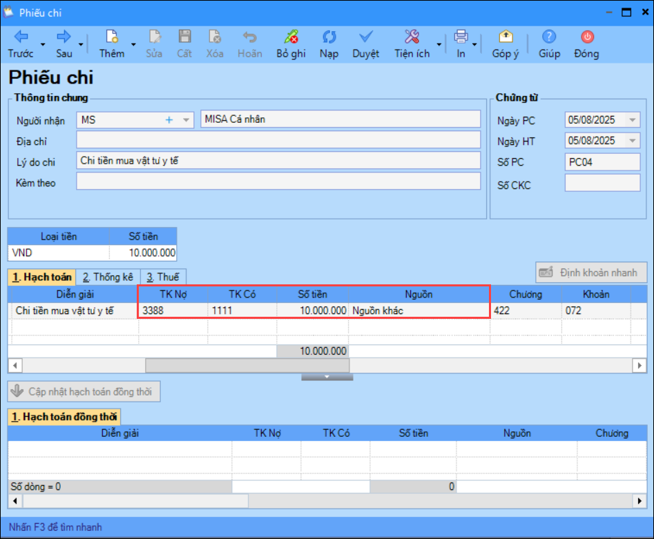
Task: Open help with Giúp
Action: 549,43
